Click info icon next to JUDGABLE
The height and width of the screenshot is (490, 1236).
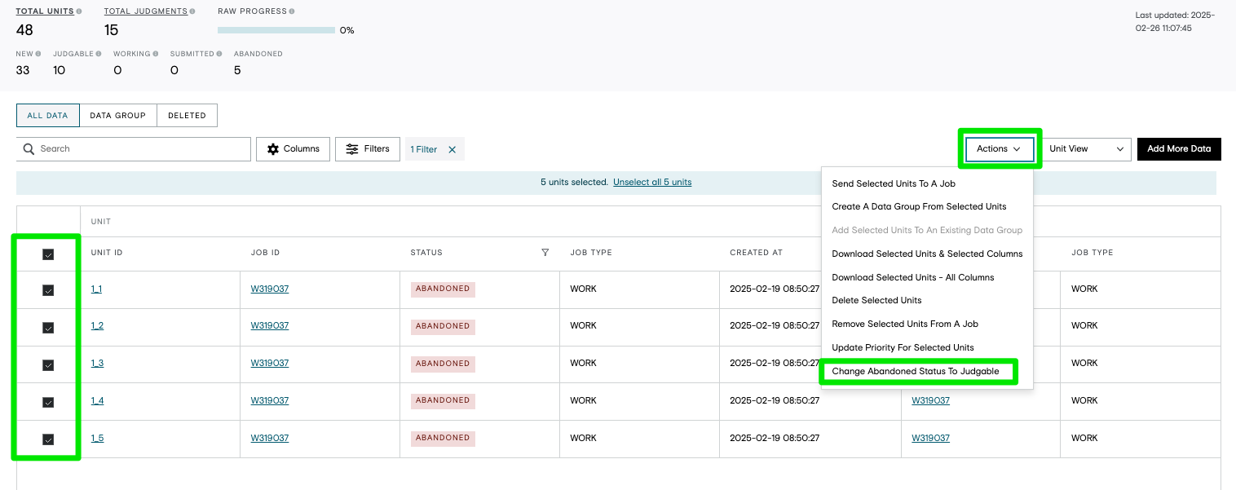pyautogui.click(x=99, y=54)
